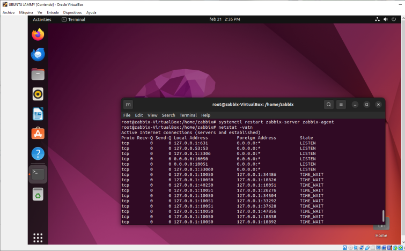Click the terminal vertical scrollbar

click(383, 216)
